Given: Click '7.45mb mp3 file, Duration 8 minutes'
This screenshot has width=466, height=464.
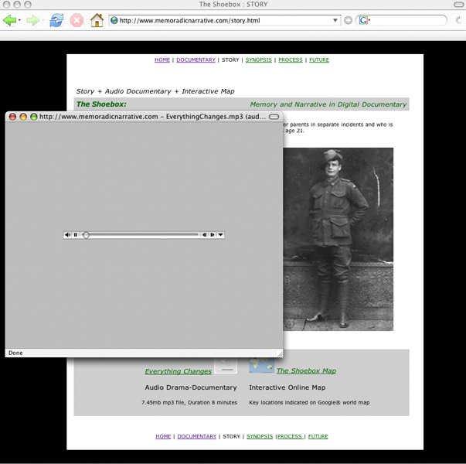Looking at the screenshot, I should pyautogui.click(x=189, y=402).
